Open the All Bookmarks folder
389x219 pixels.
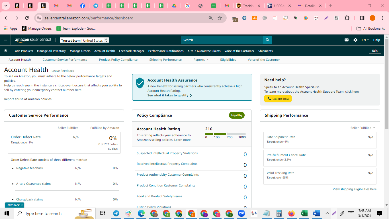pos(371,29)
